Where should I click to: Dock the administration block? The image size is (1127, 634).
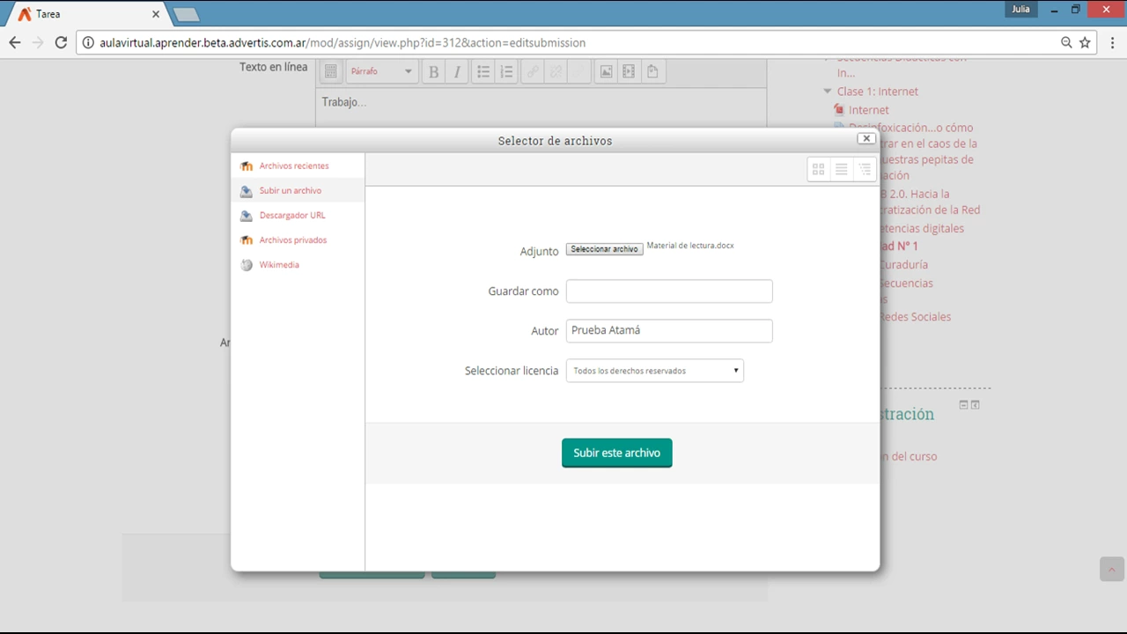pyautogui.click(x=976, y=405)
